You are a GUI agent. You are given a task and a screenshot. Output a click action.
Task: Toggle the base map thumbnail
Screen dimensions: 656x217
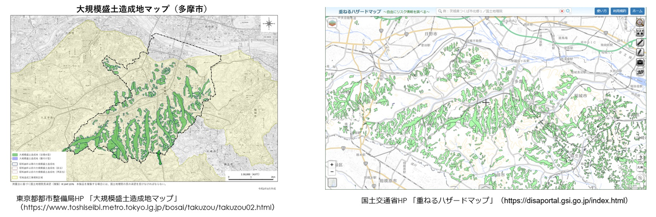[x=332, y=183]
